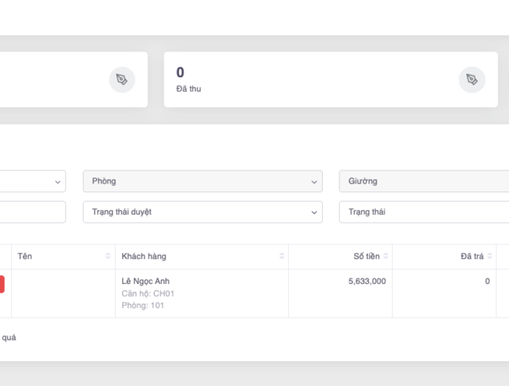Open the Giường dropdown
Image resolution: width=509 pixels, height=386 pixels.
[x=424, y=182]
